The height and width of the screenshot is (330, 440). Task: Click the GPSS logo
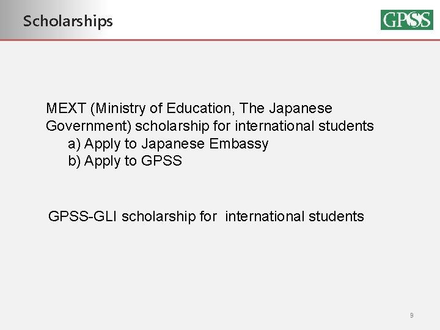pos(406,20)
